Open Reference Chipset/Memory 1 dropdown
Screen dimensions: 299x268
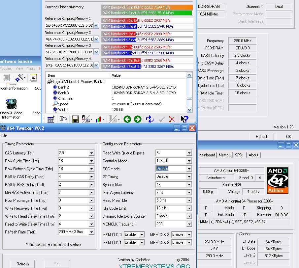(x=96, y=25)
